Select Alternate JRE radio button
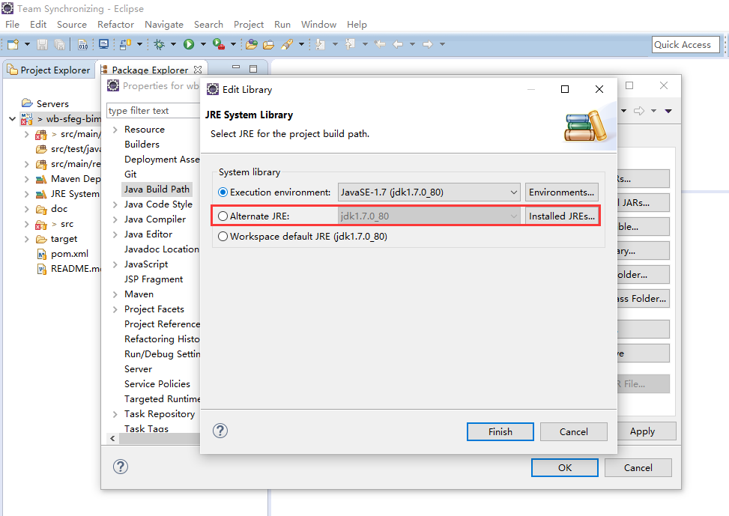This screenshot has height=516, width=729. coord(223,216)
